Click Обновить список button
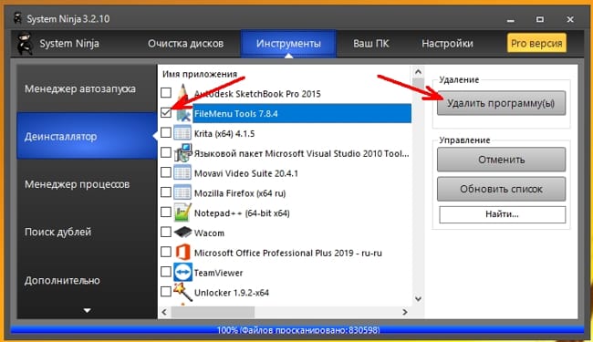The image size is (593, 342). tap(501, 189)
